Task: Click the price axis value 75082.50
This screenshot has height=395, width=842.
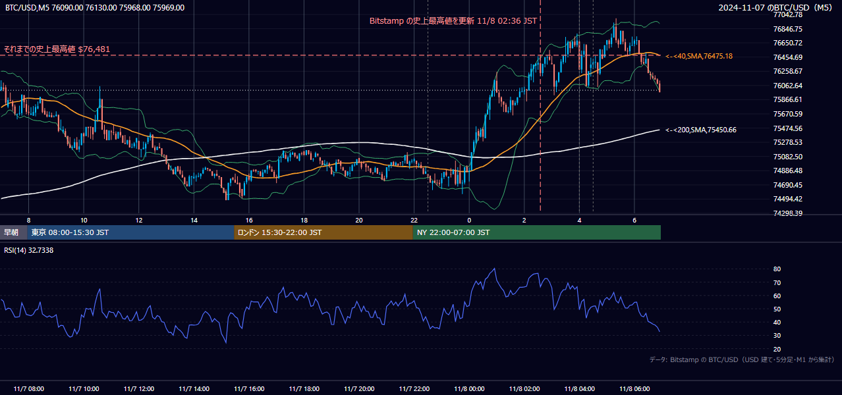Action: click(x=787, y=157)
